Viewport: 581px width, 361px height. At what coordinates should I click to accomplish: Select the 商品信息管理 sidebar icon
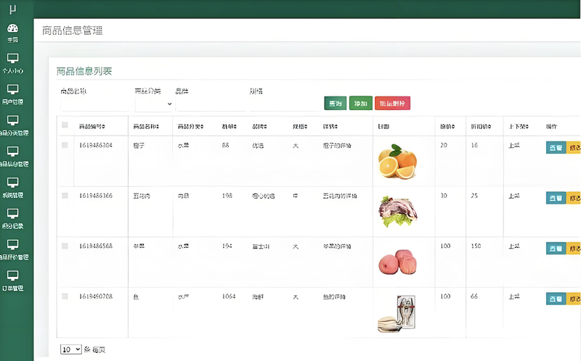pos(12,152)
